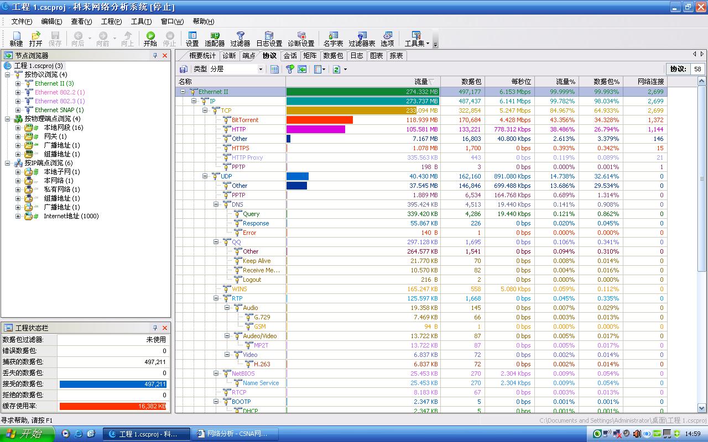
Task: Click the 选项 (Options) toolbar icon
Action: pos(387,39)
